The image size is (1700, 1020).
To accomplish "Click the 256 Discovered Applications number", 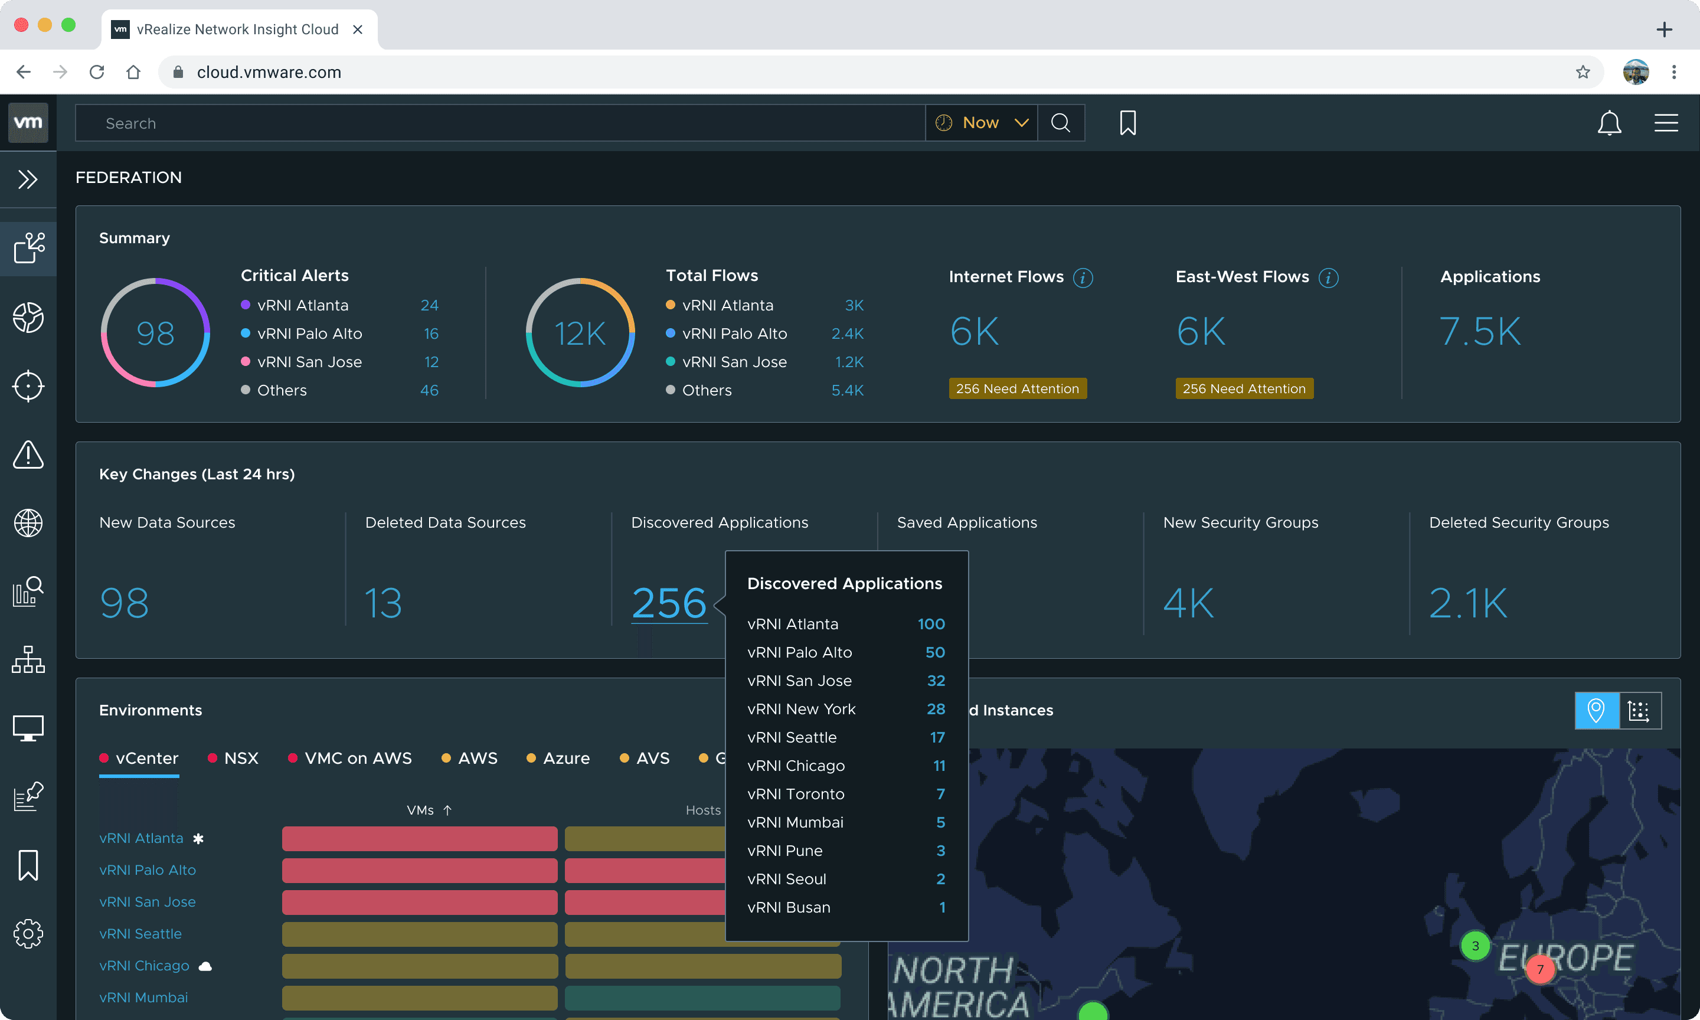I will [x=669, y=603].
